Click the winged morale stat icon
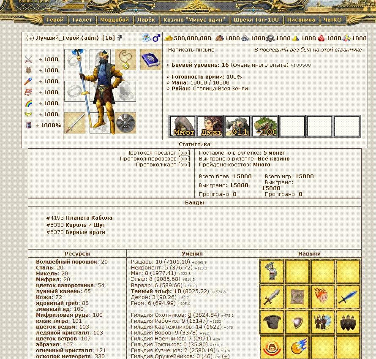376x359 pixels. coord(28,114)
